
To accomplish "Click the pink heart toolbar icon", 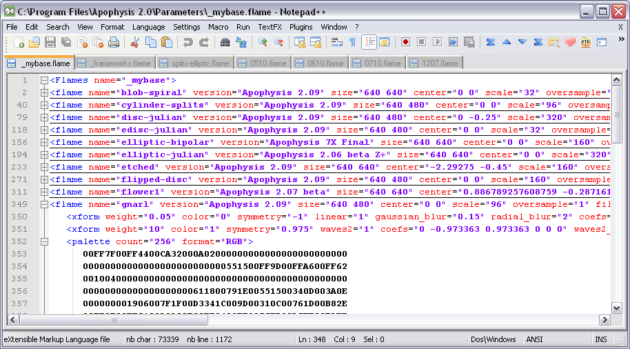I will (x=570, y=42).
